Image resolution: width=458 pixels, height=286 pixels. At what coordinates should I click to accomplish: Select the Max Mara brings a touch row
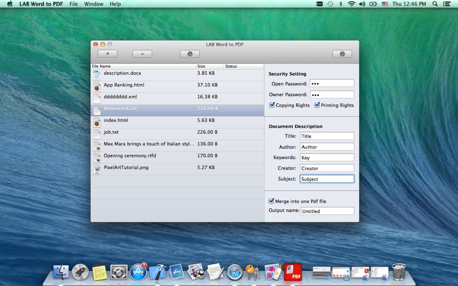click(177, 146)
